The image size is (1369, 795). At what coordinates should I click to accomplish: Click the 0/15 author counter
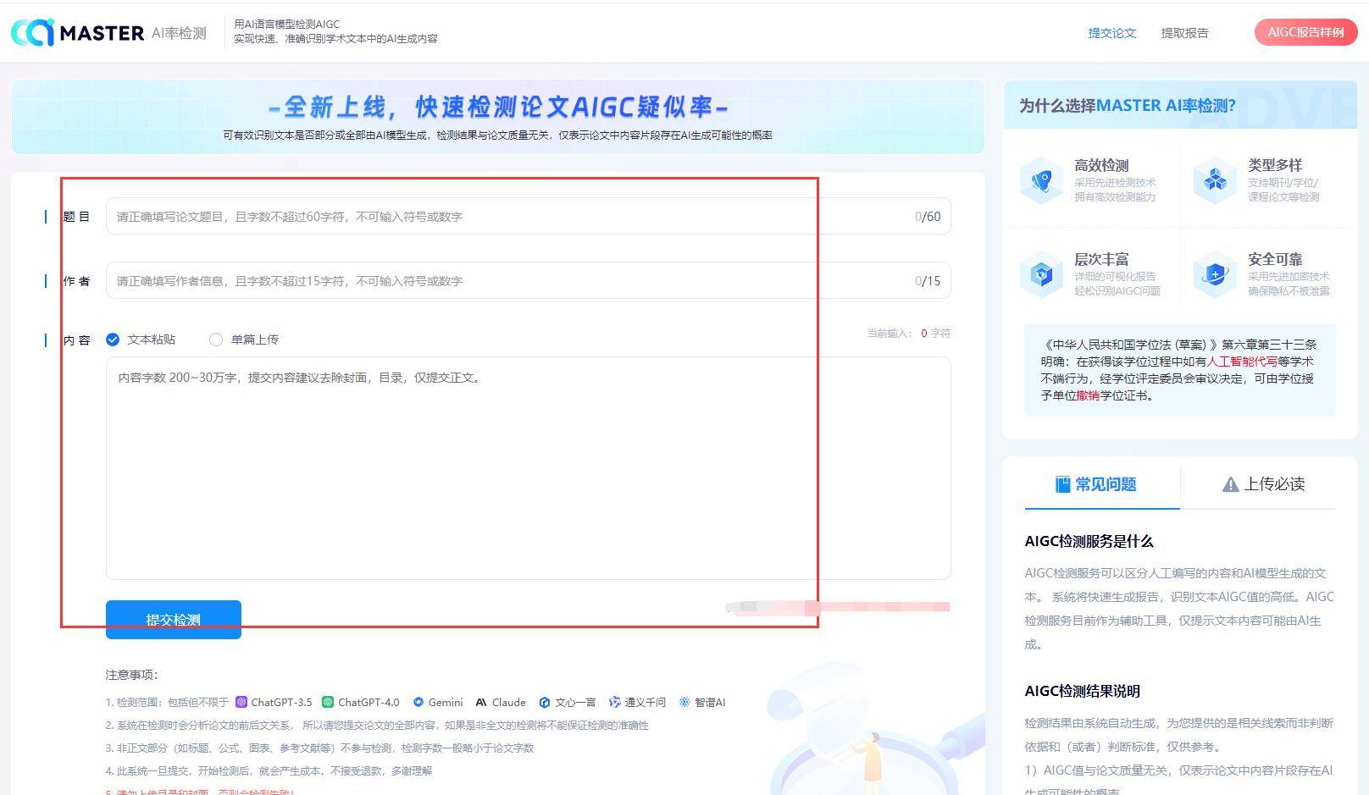click(x=928, y=281)
